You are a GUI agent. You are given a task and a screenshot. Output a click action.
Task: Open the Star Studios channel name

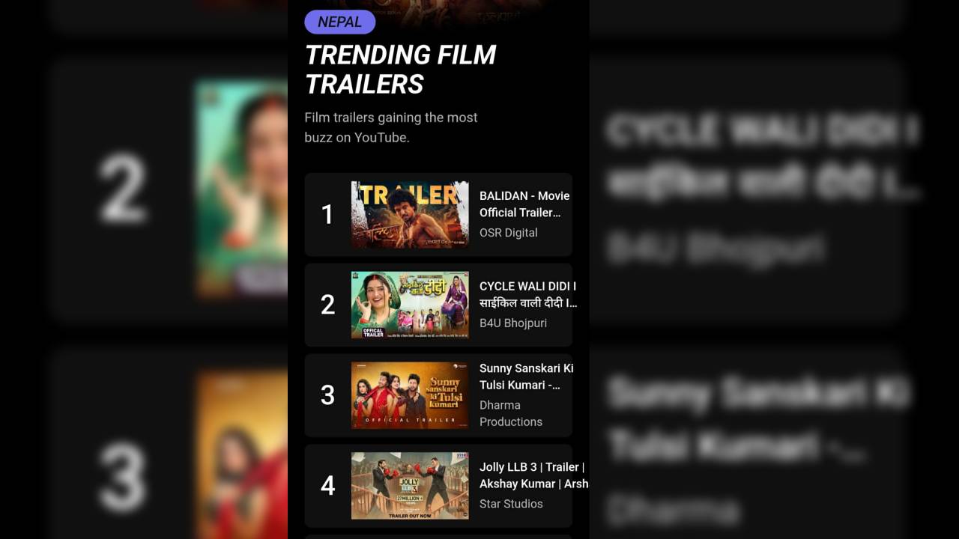pos(511,504)
